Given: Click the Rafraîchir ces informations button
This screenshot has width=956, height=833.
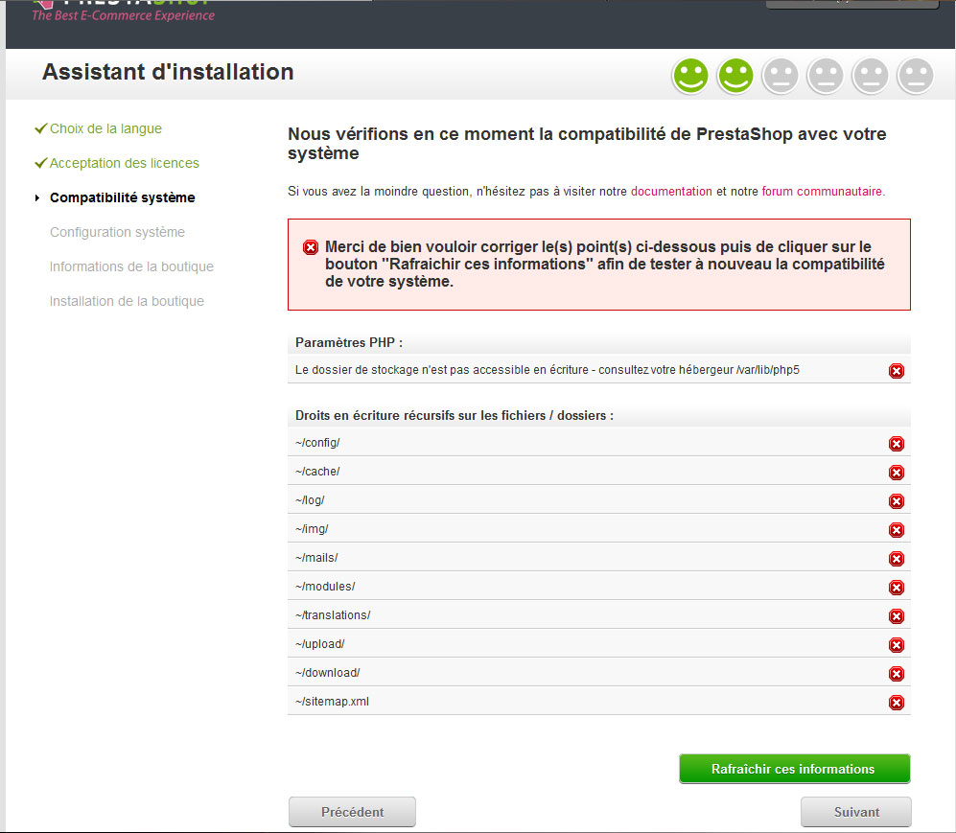Looking at the screenshot, I should tap(795, 769).
